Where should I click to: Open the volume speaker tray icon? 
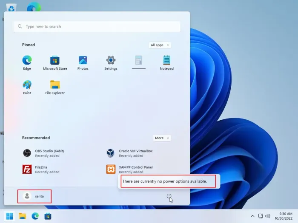[268, 216]
